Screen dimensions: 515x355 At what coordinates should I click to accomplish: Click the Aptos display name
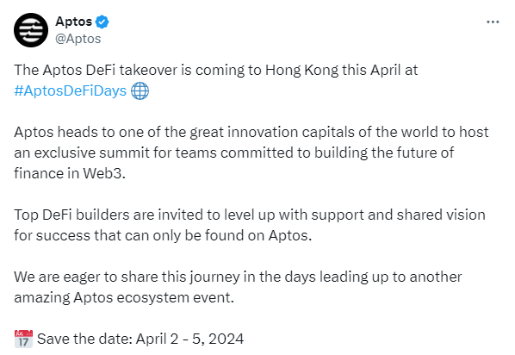point(74,22)
